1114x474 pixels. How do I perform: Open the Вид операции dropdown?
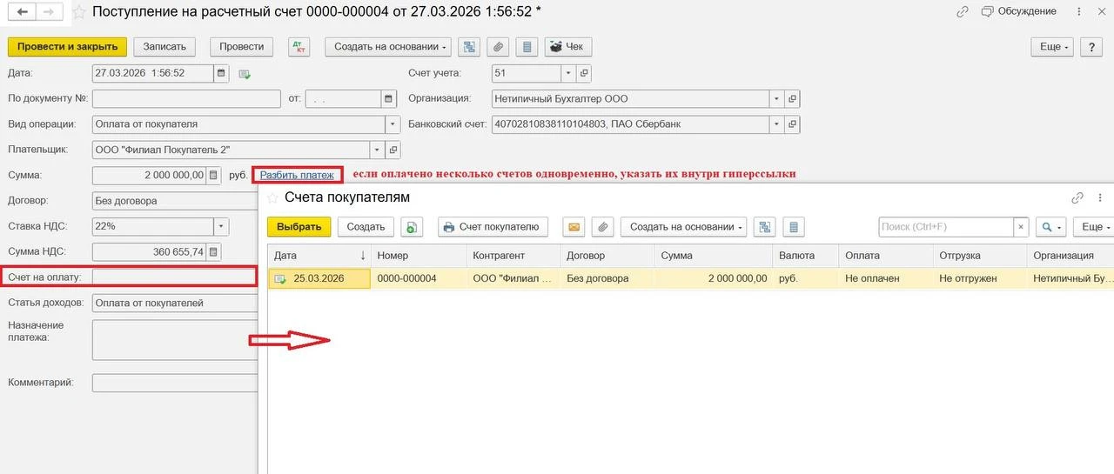tap(393, 124)
